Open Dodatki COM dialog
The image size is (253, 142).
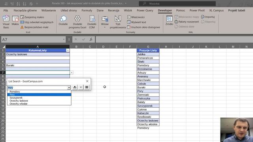point(92,22)
